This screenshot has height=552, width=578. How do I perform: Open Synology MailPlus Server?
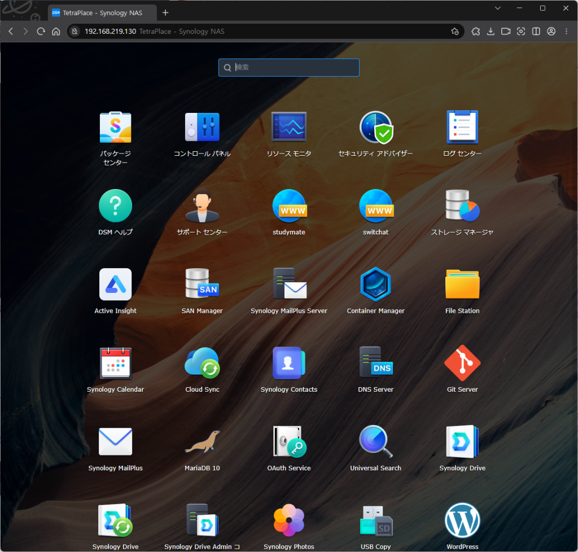point(289,284)
